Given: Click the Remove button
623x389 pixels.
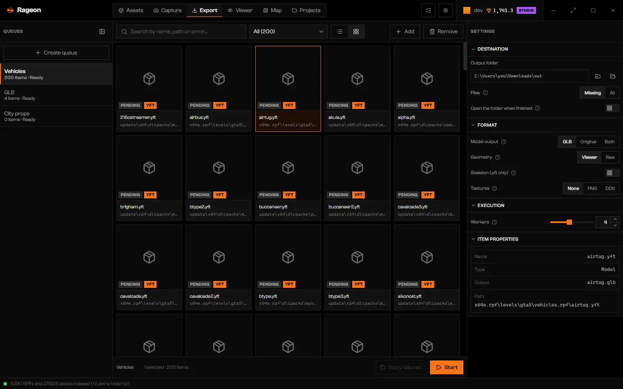Looking at the screenshot, I should 443,32.
